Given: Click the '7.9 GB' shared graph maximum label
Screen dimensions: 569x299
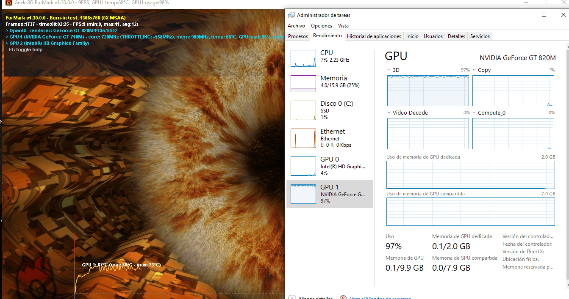Looking at the screenshot, I should tap(548, 194).
